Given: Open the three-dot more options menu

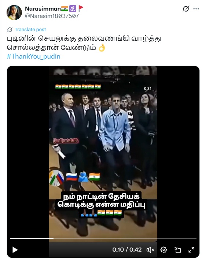Looking at the screenshot, I should click(196, 9).
